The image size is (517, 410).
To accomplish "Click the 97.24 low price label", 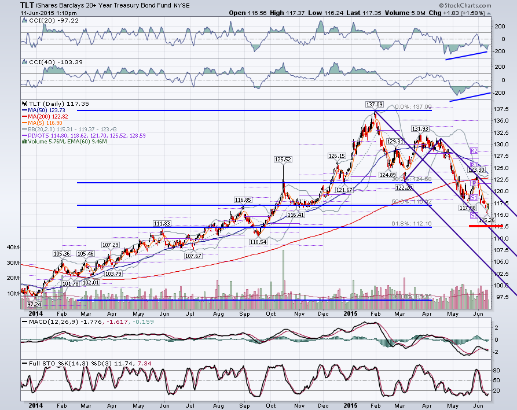I will [x=35, y=305].
